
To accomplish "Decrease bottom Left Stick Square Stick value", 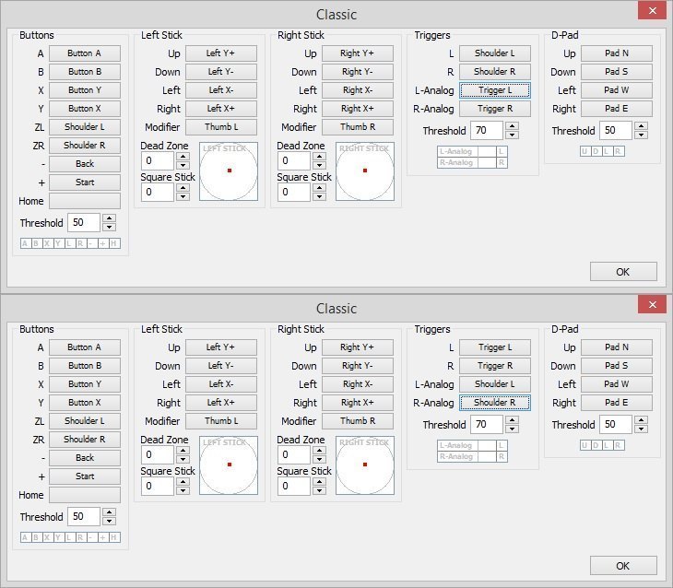I will pos(183,490).
